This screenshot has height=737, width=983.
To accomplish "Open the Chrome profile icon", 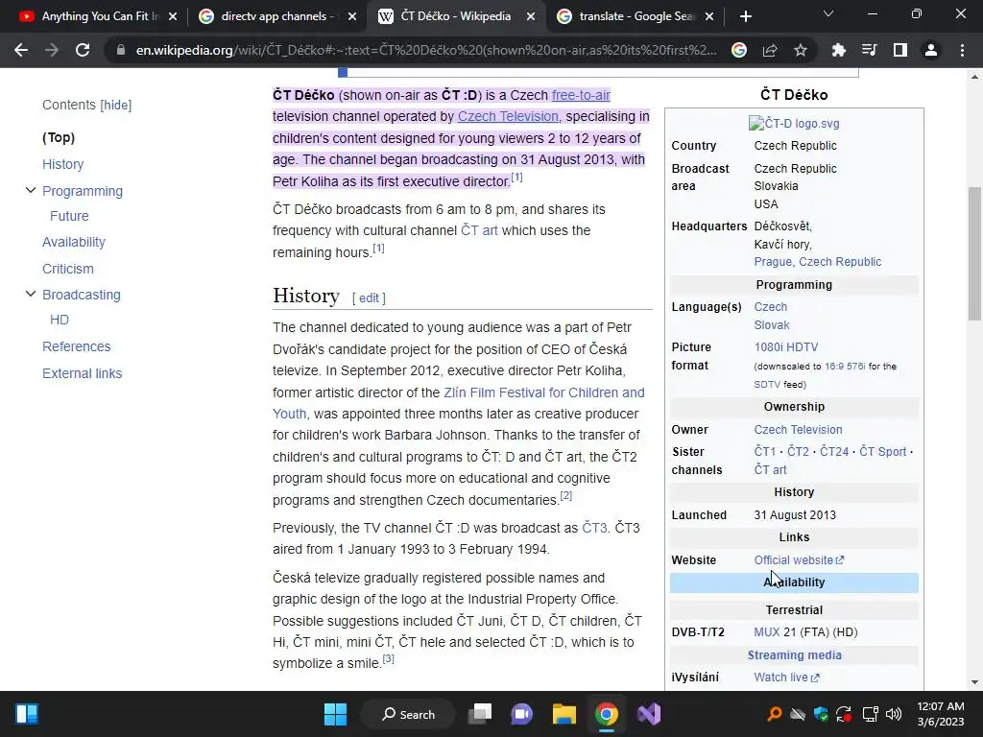I will point(931,50).
